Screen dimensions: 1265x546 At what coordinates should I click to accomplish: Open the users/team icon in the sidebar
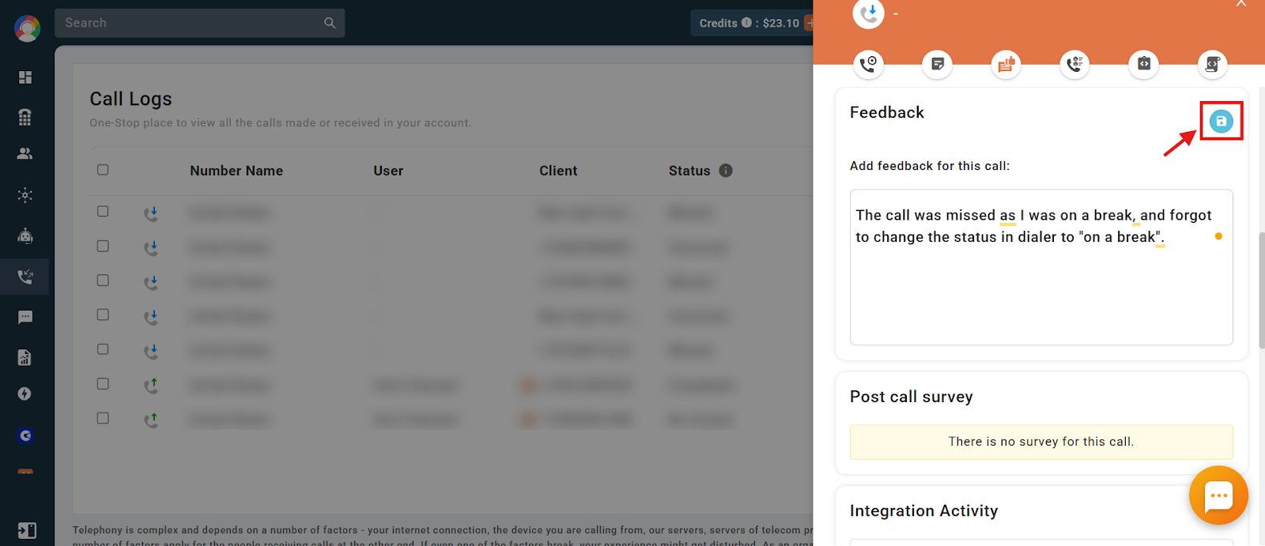pos(25,153)
